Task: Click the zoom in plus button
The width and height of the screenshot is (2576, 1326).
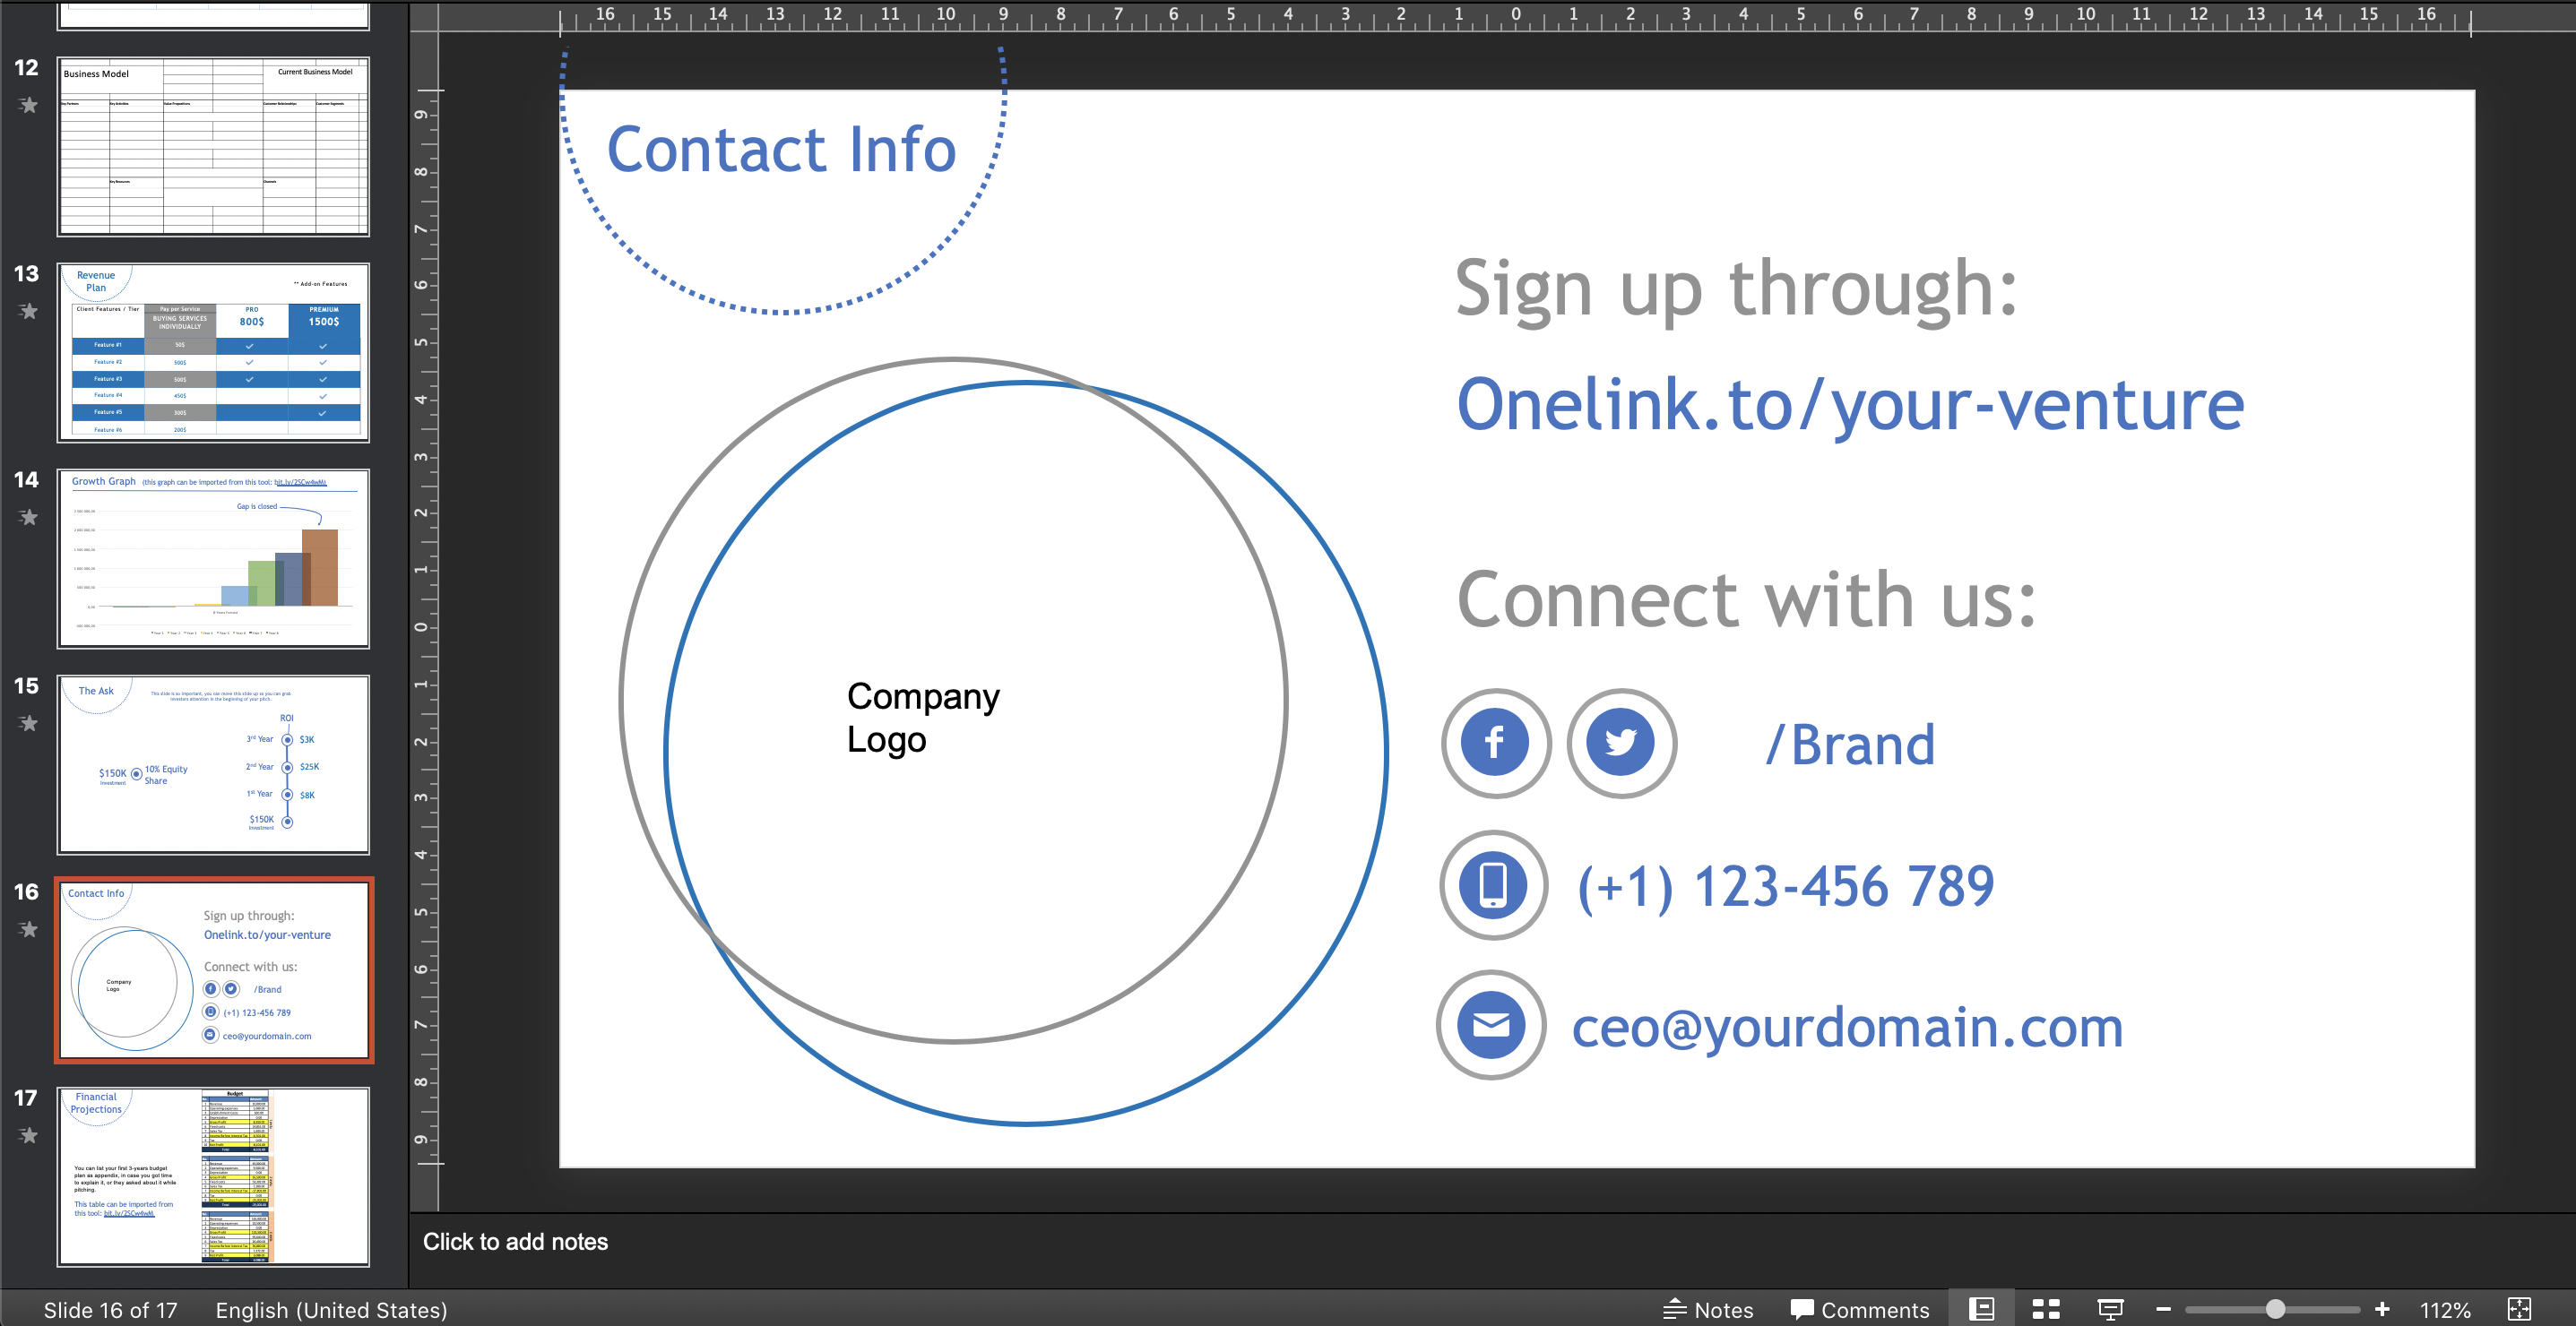Action: [2382, 1309]
